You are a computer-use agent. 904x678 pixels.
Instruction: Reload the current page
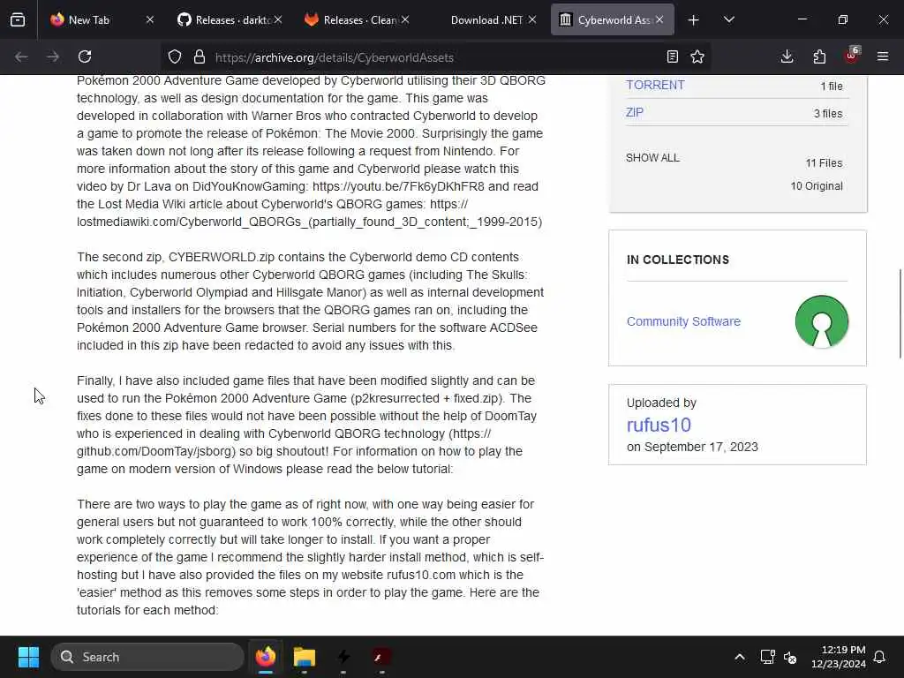pyautogui.click(x=85, y=56)
